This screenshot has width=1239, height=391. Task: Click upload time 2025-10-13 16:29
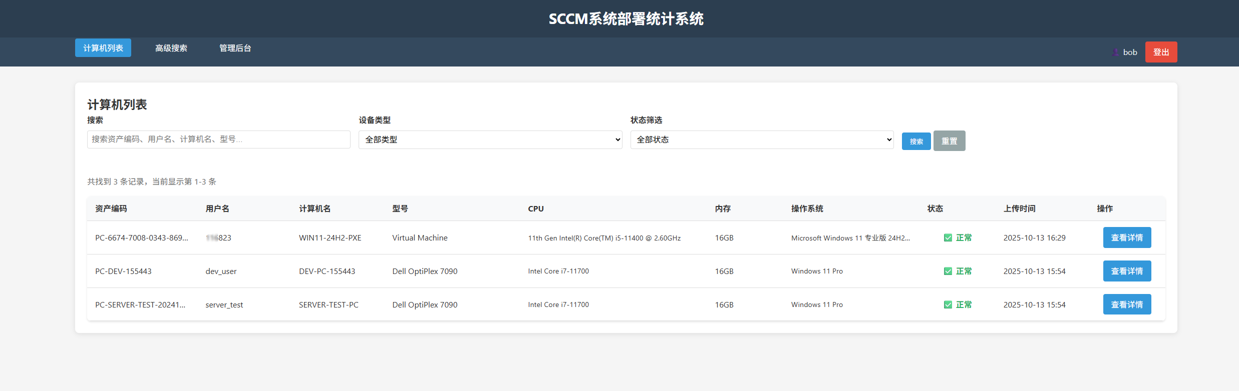(x=1034, y=238)
